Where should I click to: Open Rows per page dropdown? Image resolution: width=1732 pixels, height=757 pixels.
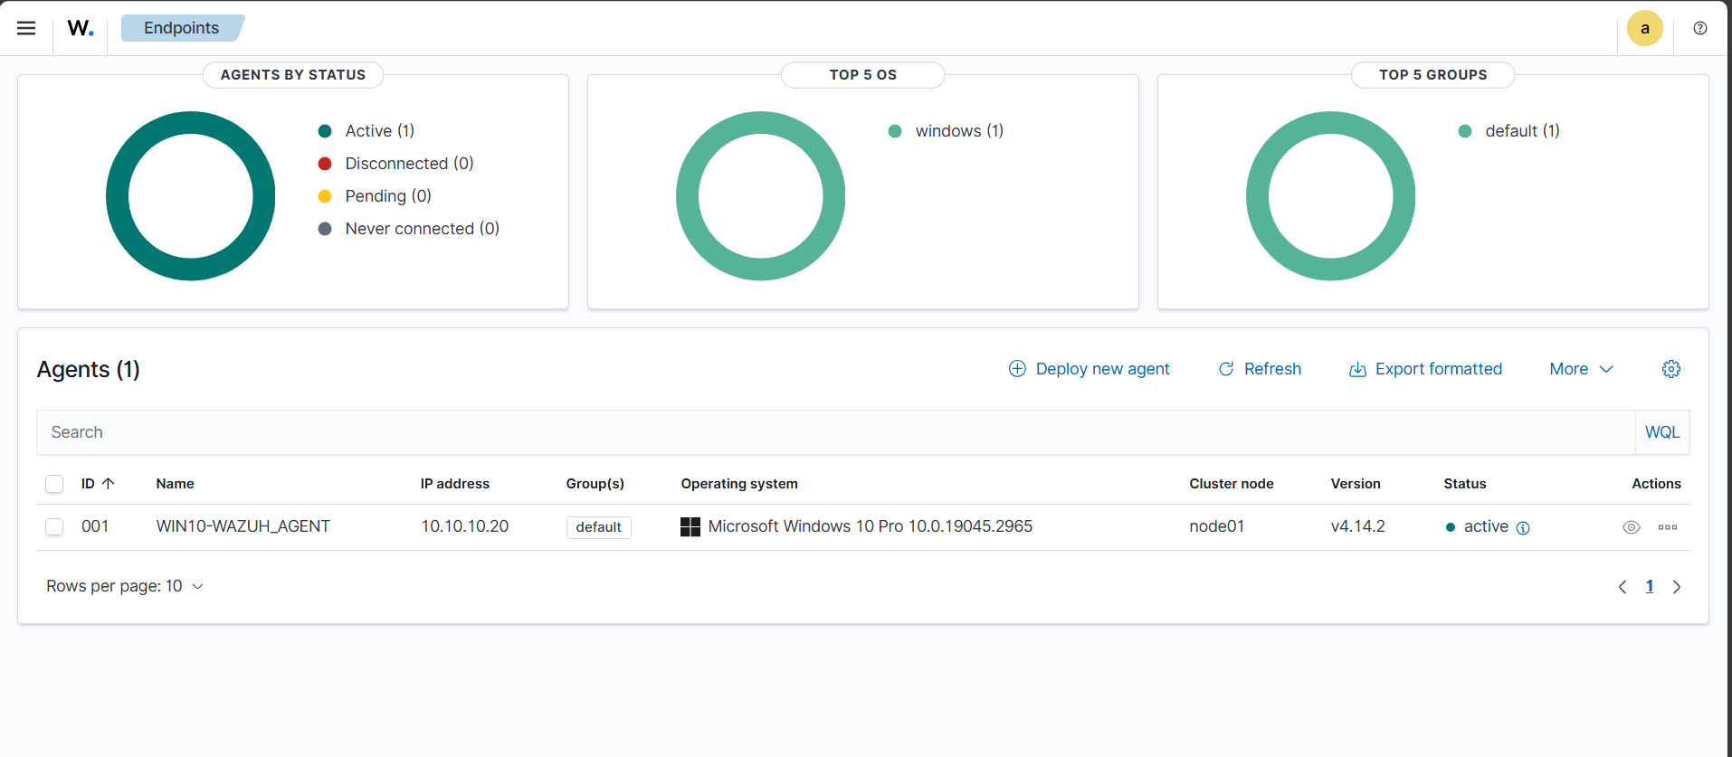pyautogui.click(x=125, y=586)
